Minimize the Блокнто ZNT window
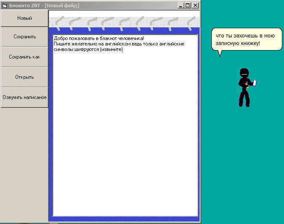The height and width of the screenshot is (224, 284). (x=180, y=5)
